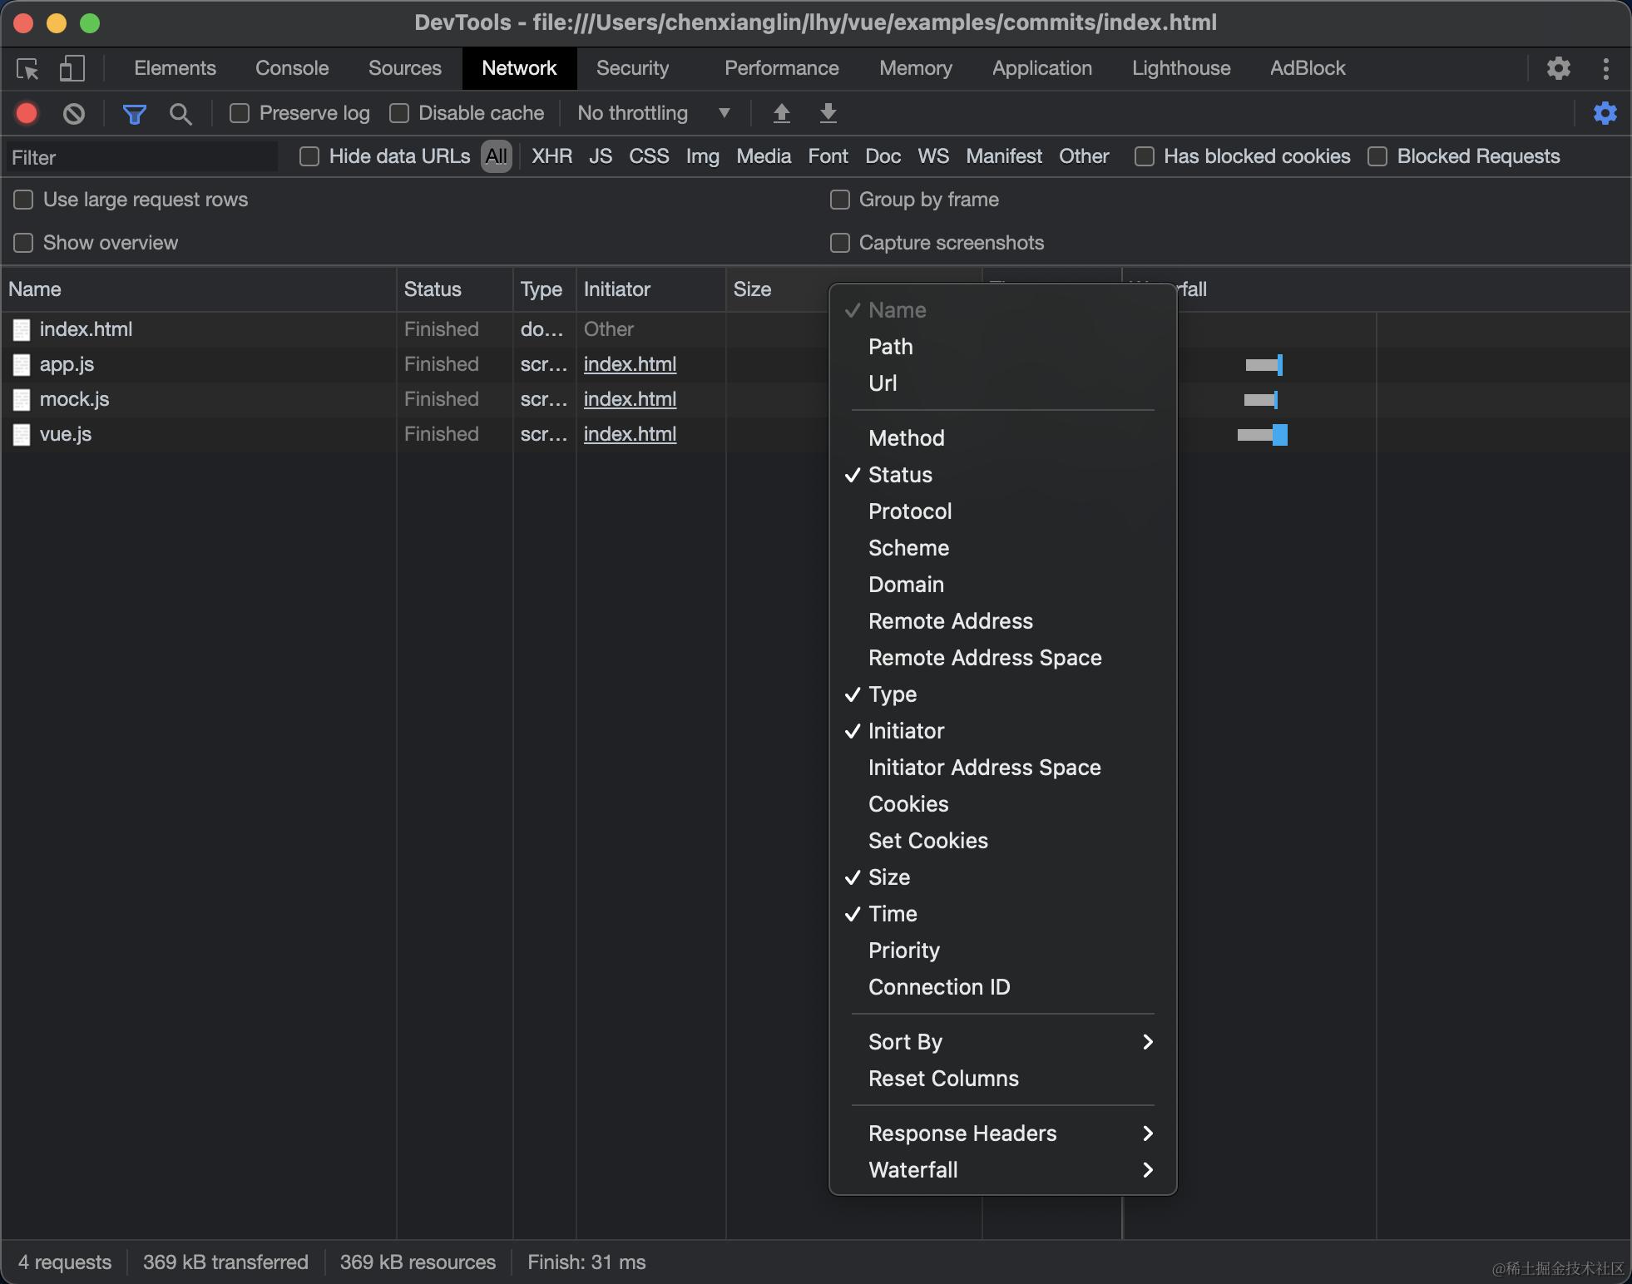The width and height of the screenshot is (1632, 1284).
Task: Check Hide data URLs
Action: [309, 156]
